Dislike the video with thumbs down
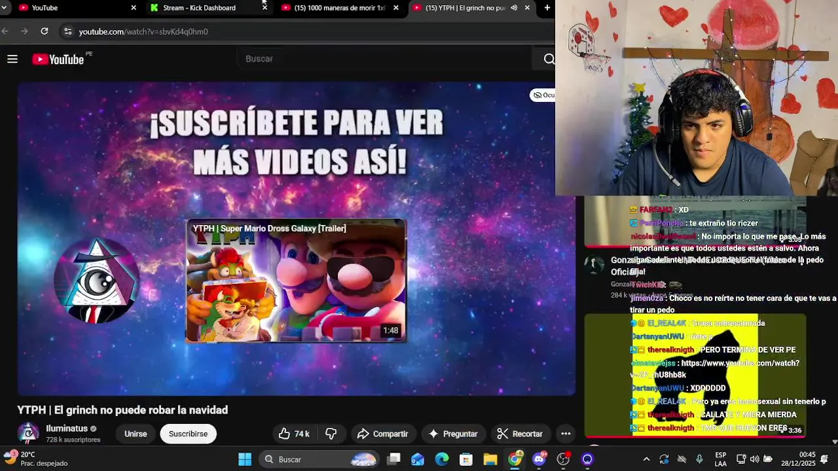 point(331,434)
